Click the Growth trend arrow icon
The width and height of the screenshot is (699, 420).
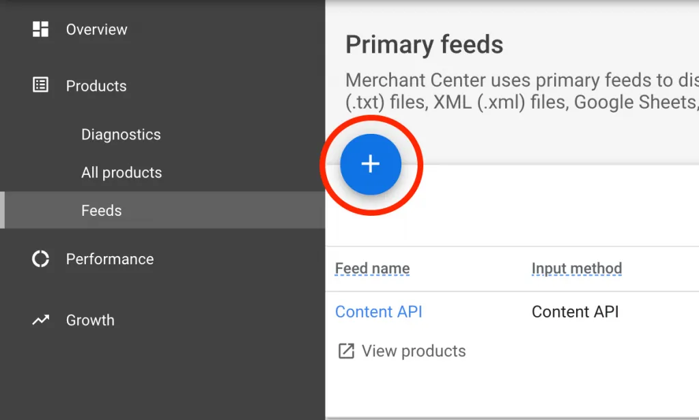point(40,320)
